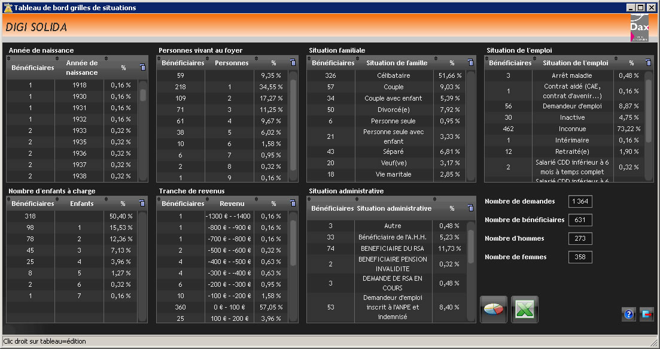Screen dimensions: 660x349
Task: Open table menu icon in Situation familiale
Action: [x=470, y=62]
